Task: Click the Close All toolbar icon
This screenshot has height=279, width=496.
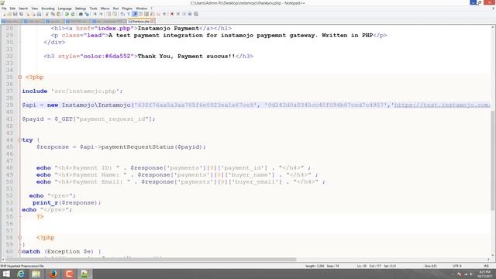Action: 33,14
